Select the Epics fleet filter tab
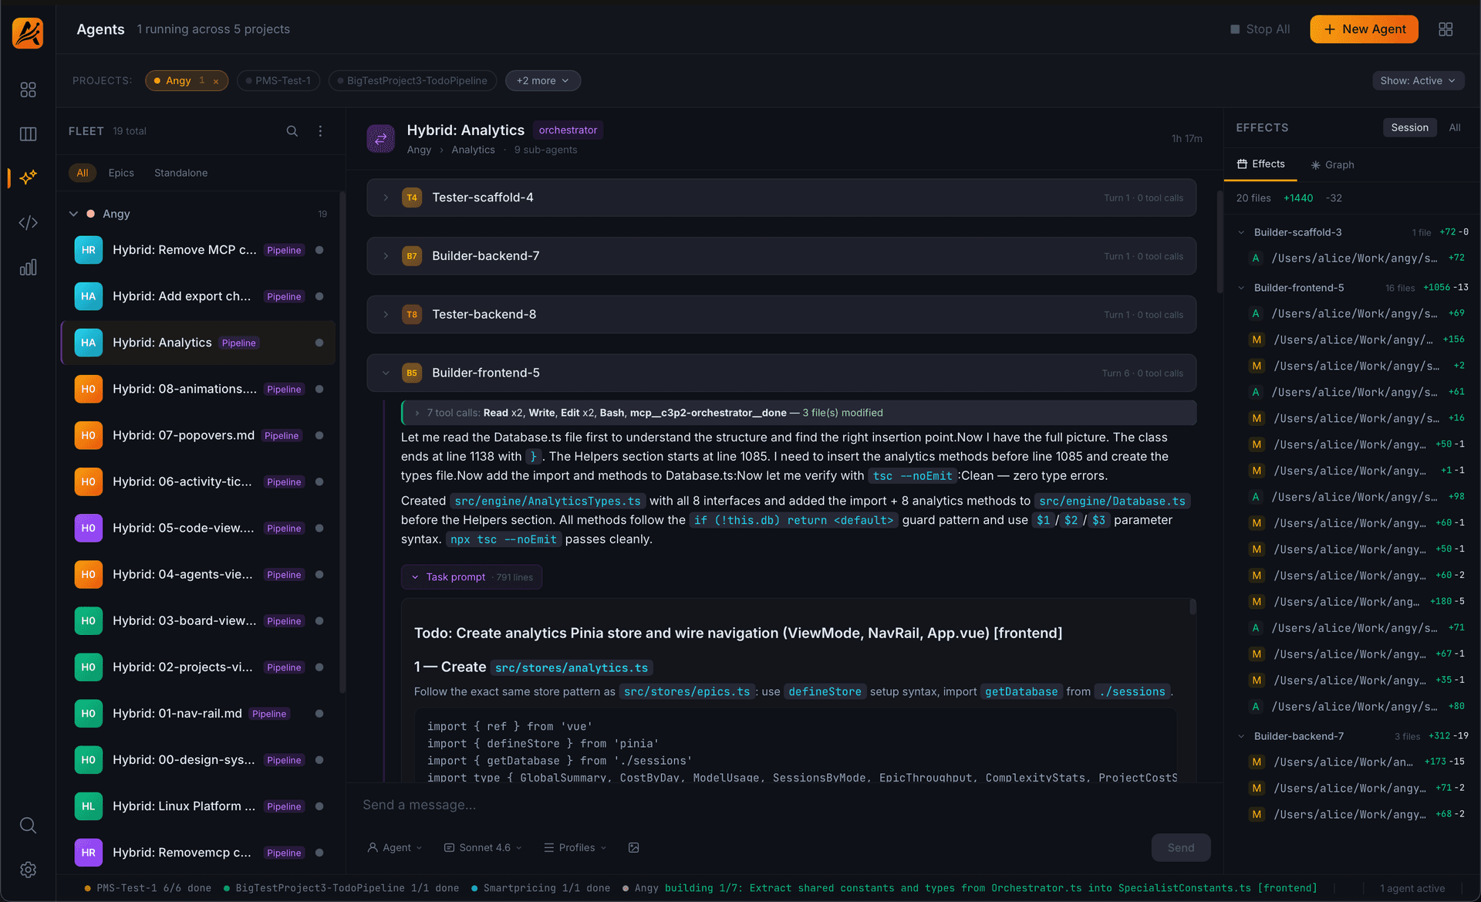 pyautogui.click(x=121, y=173)
